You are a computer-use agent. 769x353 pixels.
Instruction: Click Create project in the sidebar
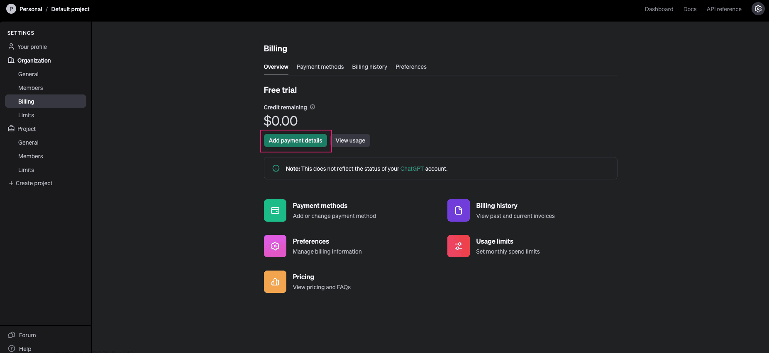(34, 183)
